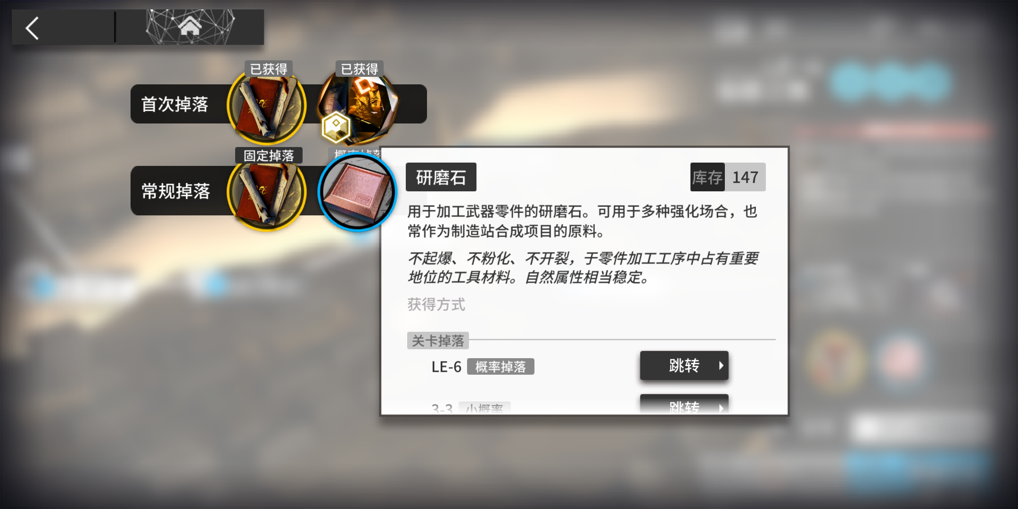Select first-drop furniture crystal item
Screen dimensions: 1018x509
(358, 106)
